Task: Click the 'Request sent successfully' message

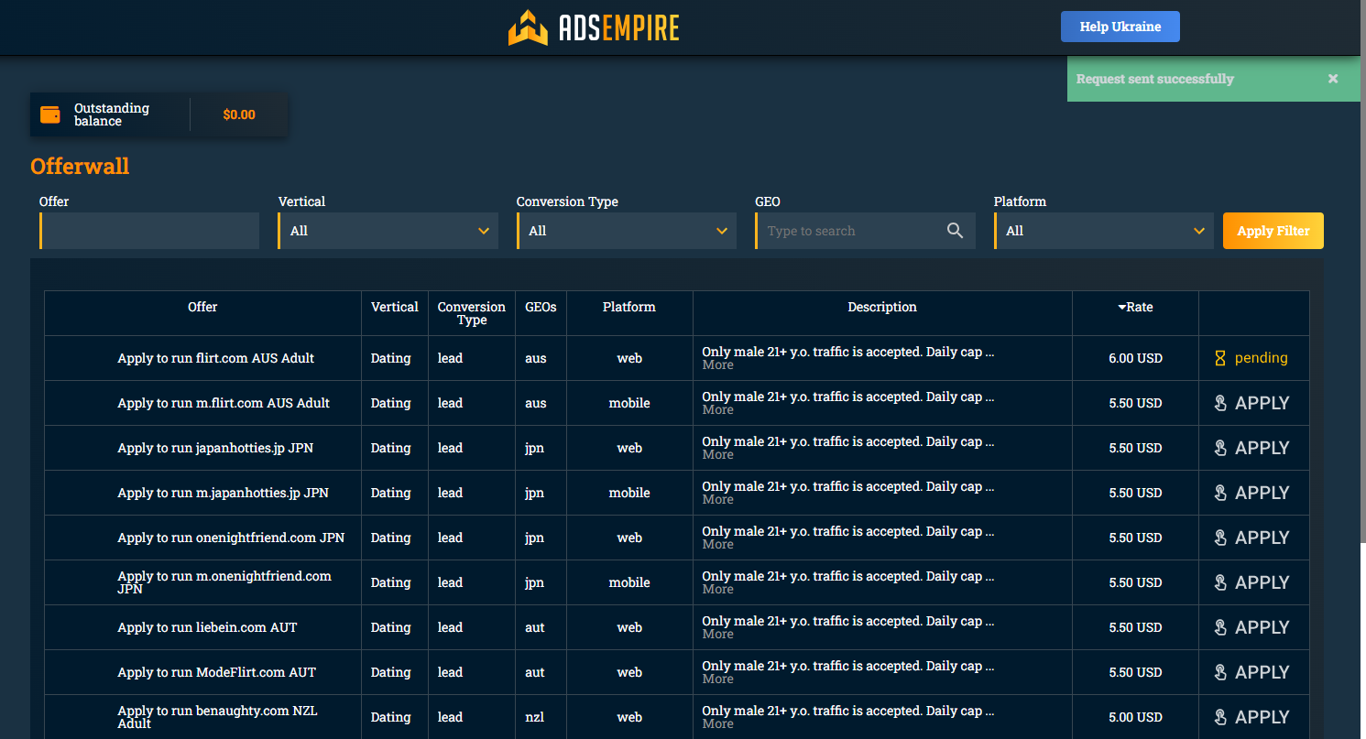Action: click(1155, 79)
